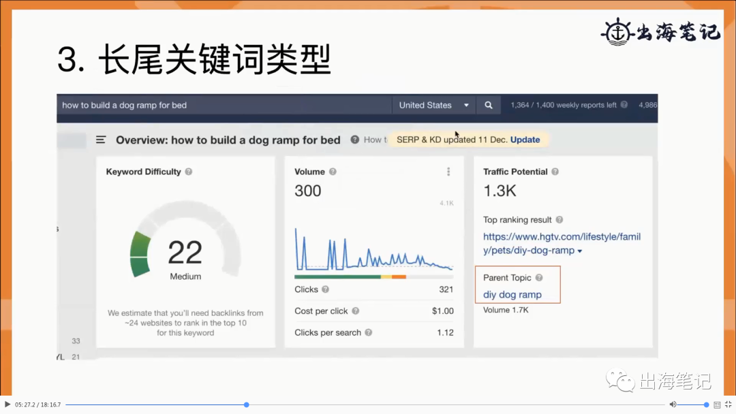This screenshot has width=736, height=414.
Task: Click the help icon beside Traffic Potential
Action: (555, 172)
